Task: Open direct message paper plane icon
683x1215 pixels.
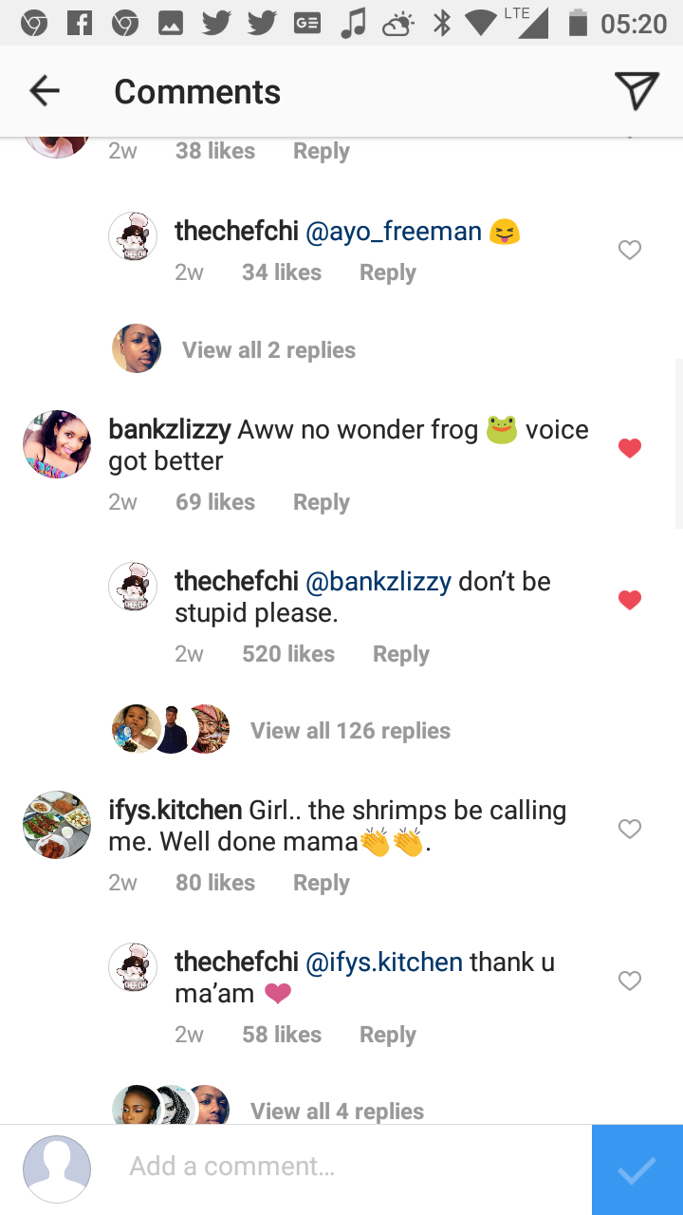Action: pyautogui.click(x=637, y=91)
